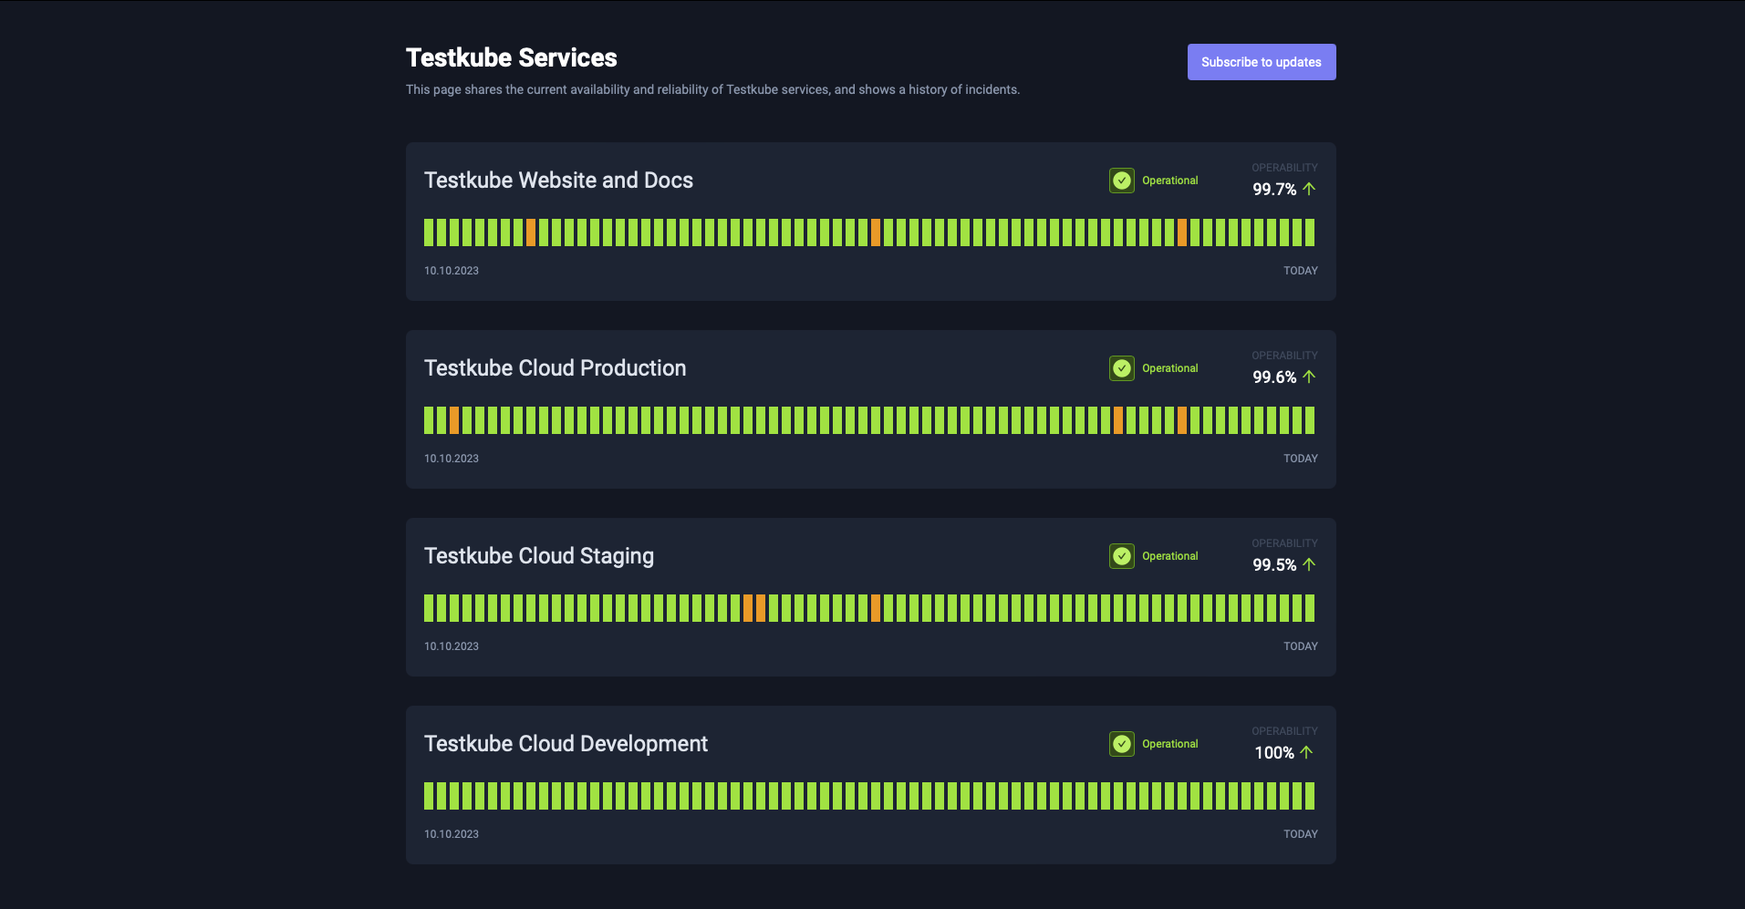Click the Operational status label on Cloud Staging
Viewport: 1745px width, 909px height.
tap(1170, 555)
